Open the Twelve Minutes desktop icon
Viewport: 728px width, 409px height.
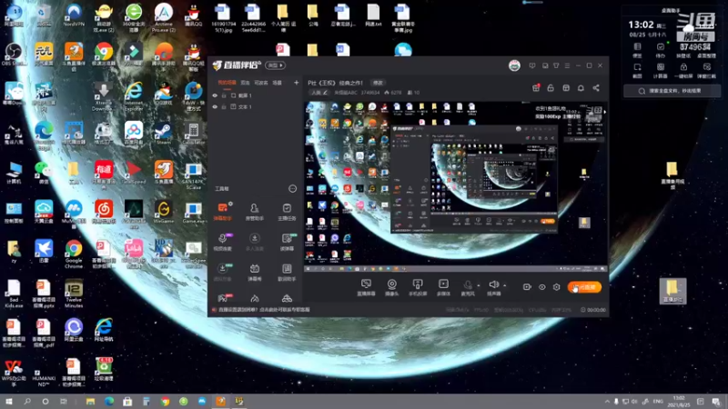[x=74, y=294]
